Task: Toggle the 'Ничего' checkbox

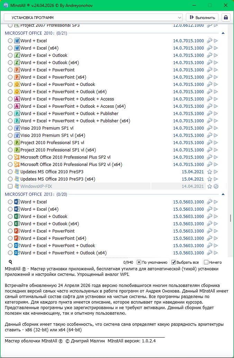Action: 206,262
